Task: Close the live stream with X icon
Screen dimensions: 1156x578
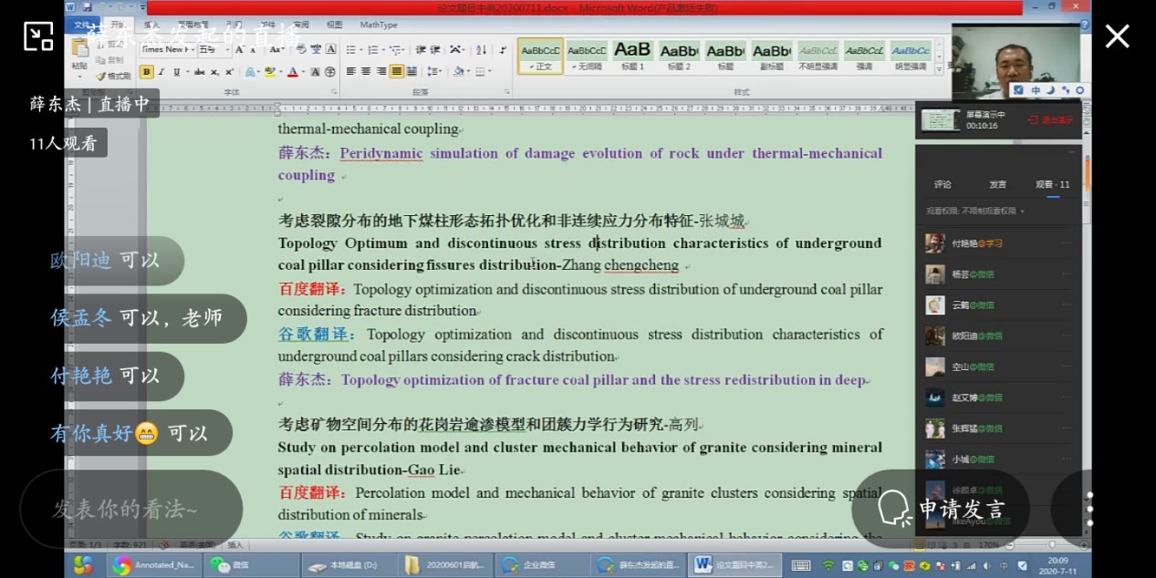Action: (x=1118, y=36)
